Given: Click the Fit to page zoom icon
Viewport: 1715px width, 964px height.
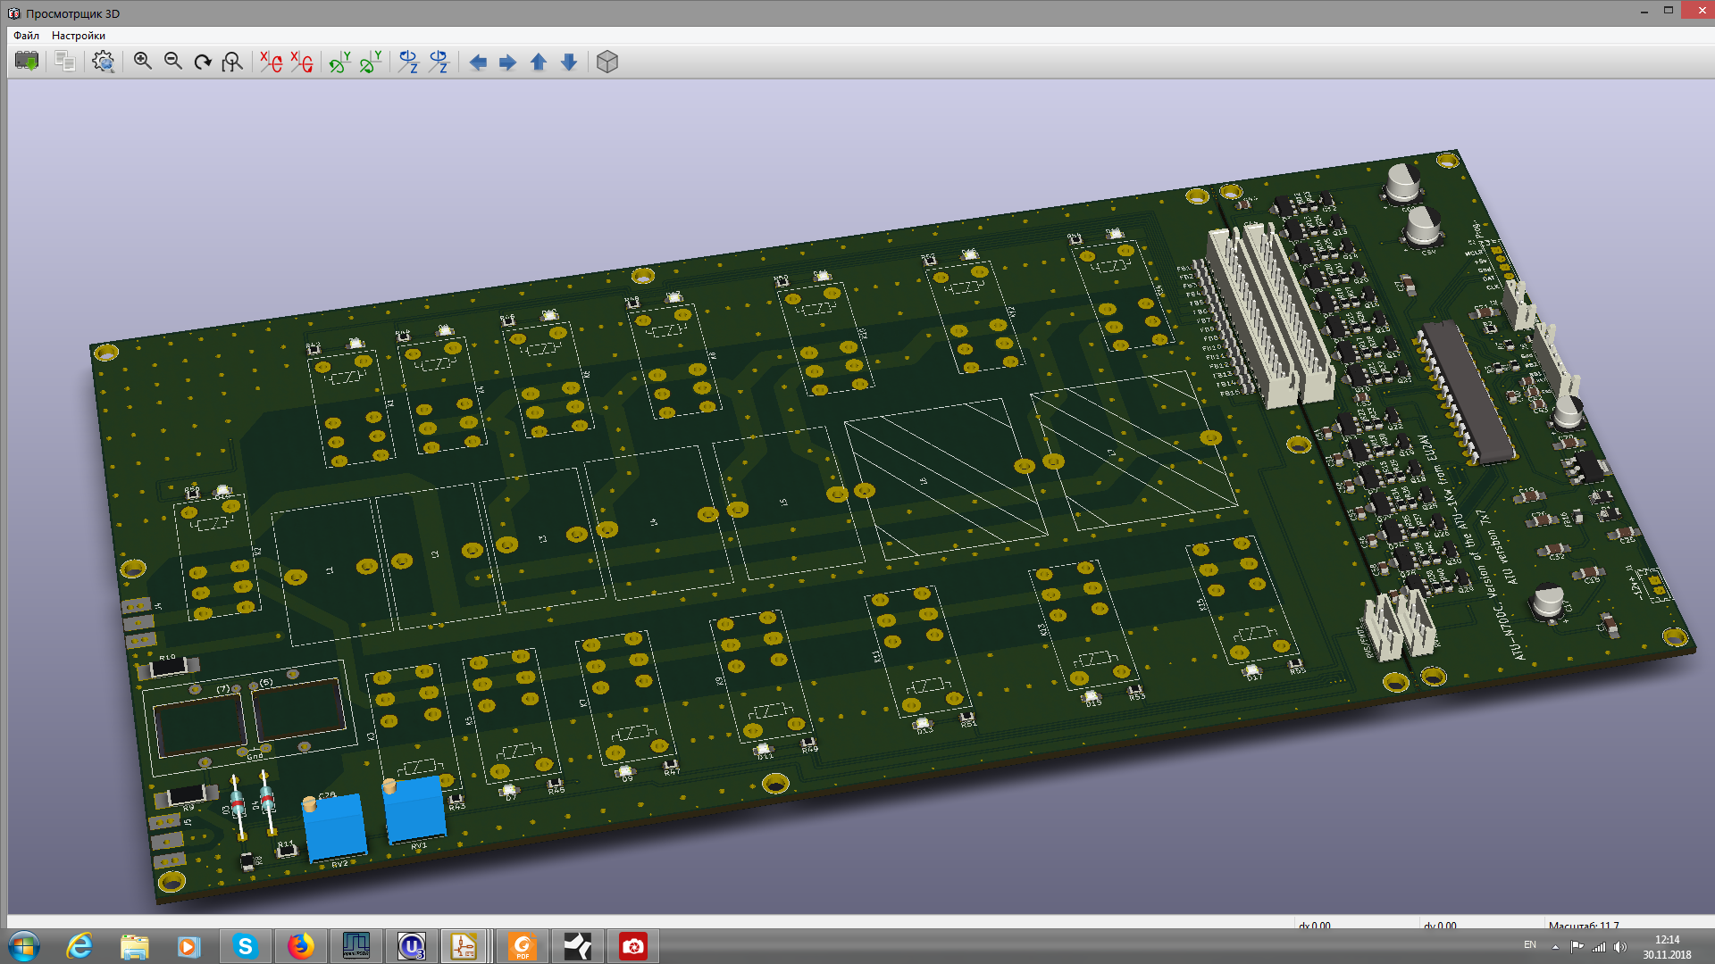Looking at the screenshot, I should pyautogui.click(x=232, y=62).
